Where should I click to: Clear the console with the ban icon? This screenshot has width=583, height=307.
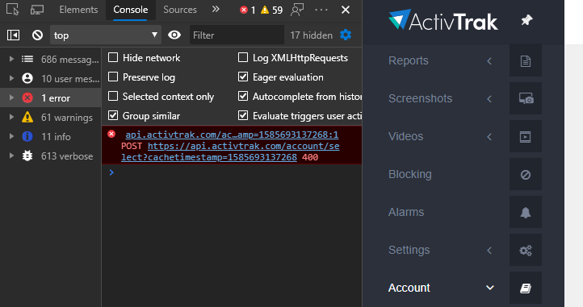pos(37,35)
